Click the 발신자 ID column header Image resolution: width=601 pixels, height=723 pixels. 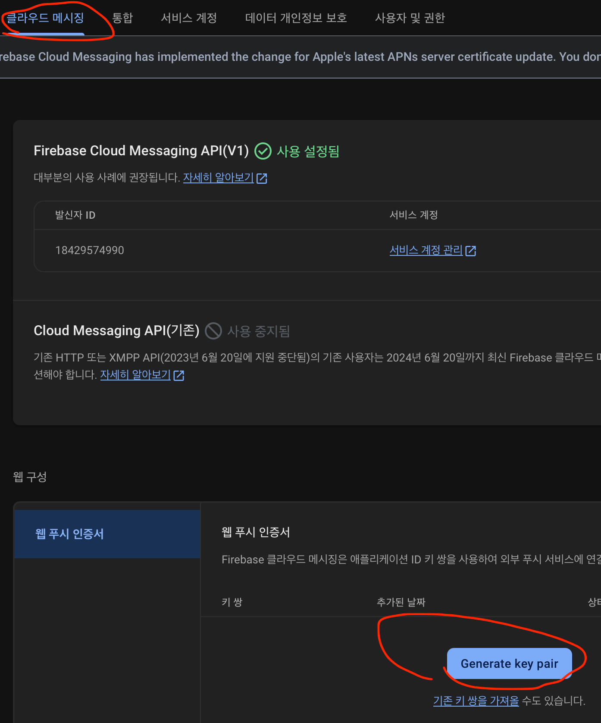point(75,215)
